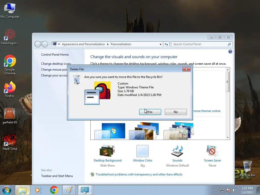Viewport: 260px width, 195px height.
Task: Open Screen Saver settings
Action: tap(213, 156)
